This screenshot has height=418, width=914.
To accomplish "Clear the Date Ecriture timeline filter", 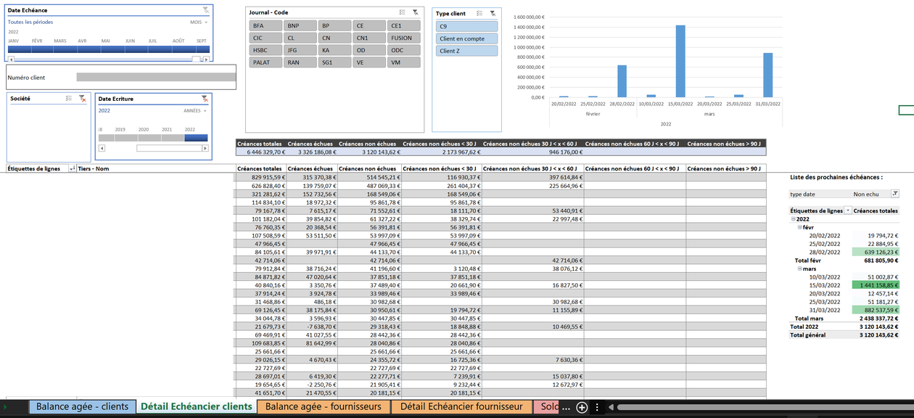I will 205,98.
